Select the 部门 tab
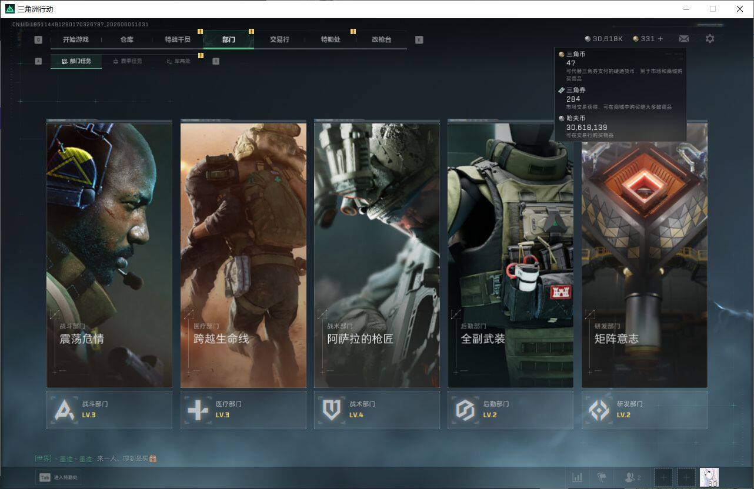754x489 pixels. pyautogui.click(x=229, y=40)
